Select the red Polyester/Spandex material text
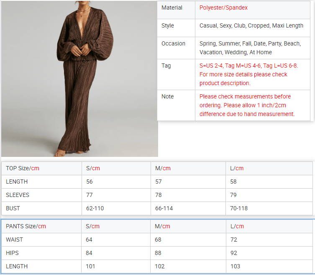 (x=223, y=8)
